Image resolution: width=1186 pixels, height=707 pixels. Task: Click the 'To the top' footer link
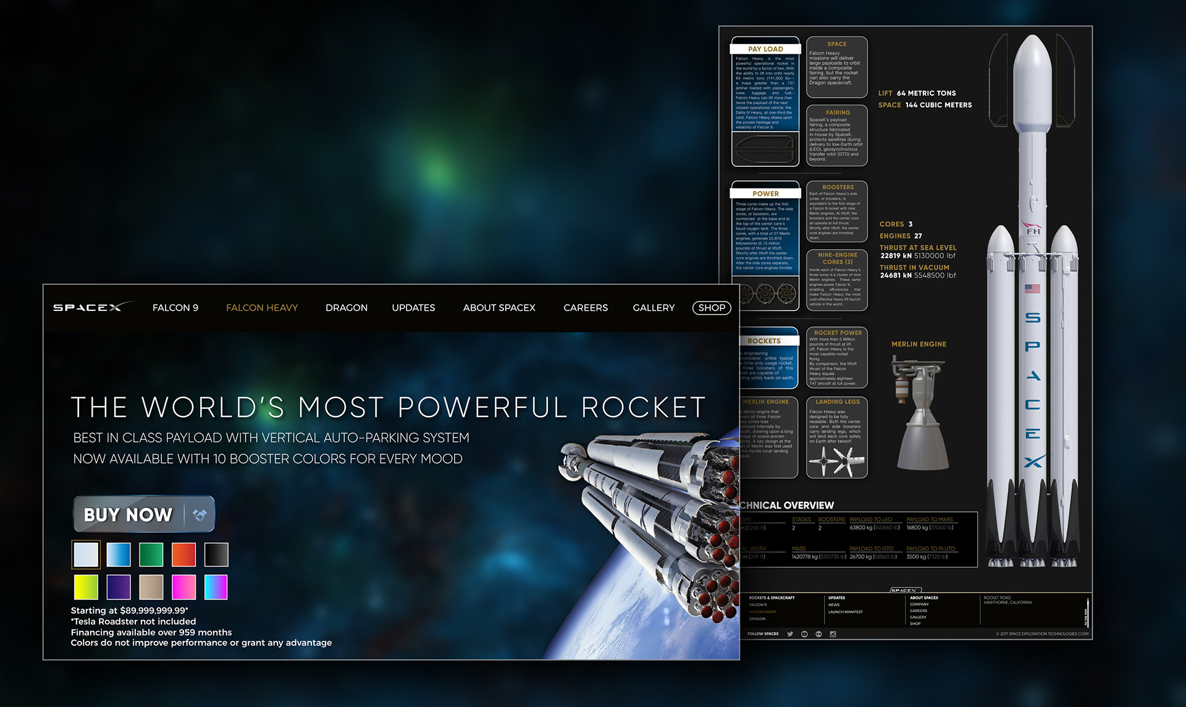coord(1086,614)
